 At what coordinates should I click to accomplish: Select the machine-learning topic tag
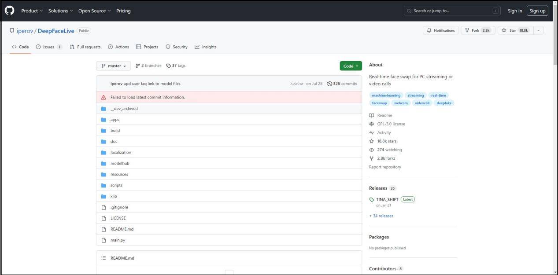click(386, 95)
